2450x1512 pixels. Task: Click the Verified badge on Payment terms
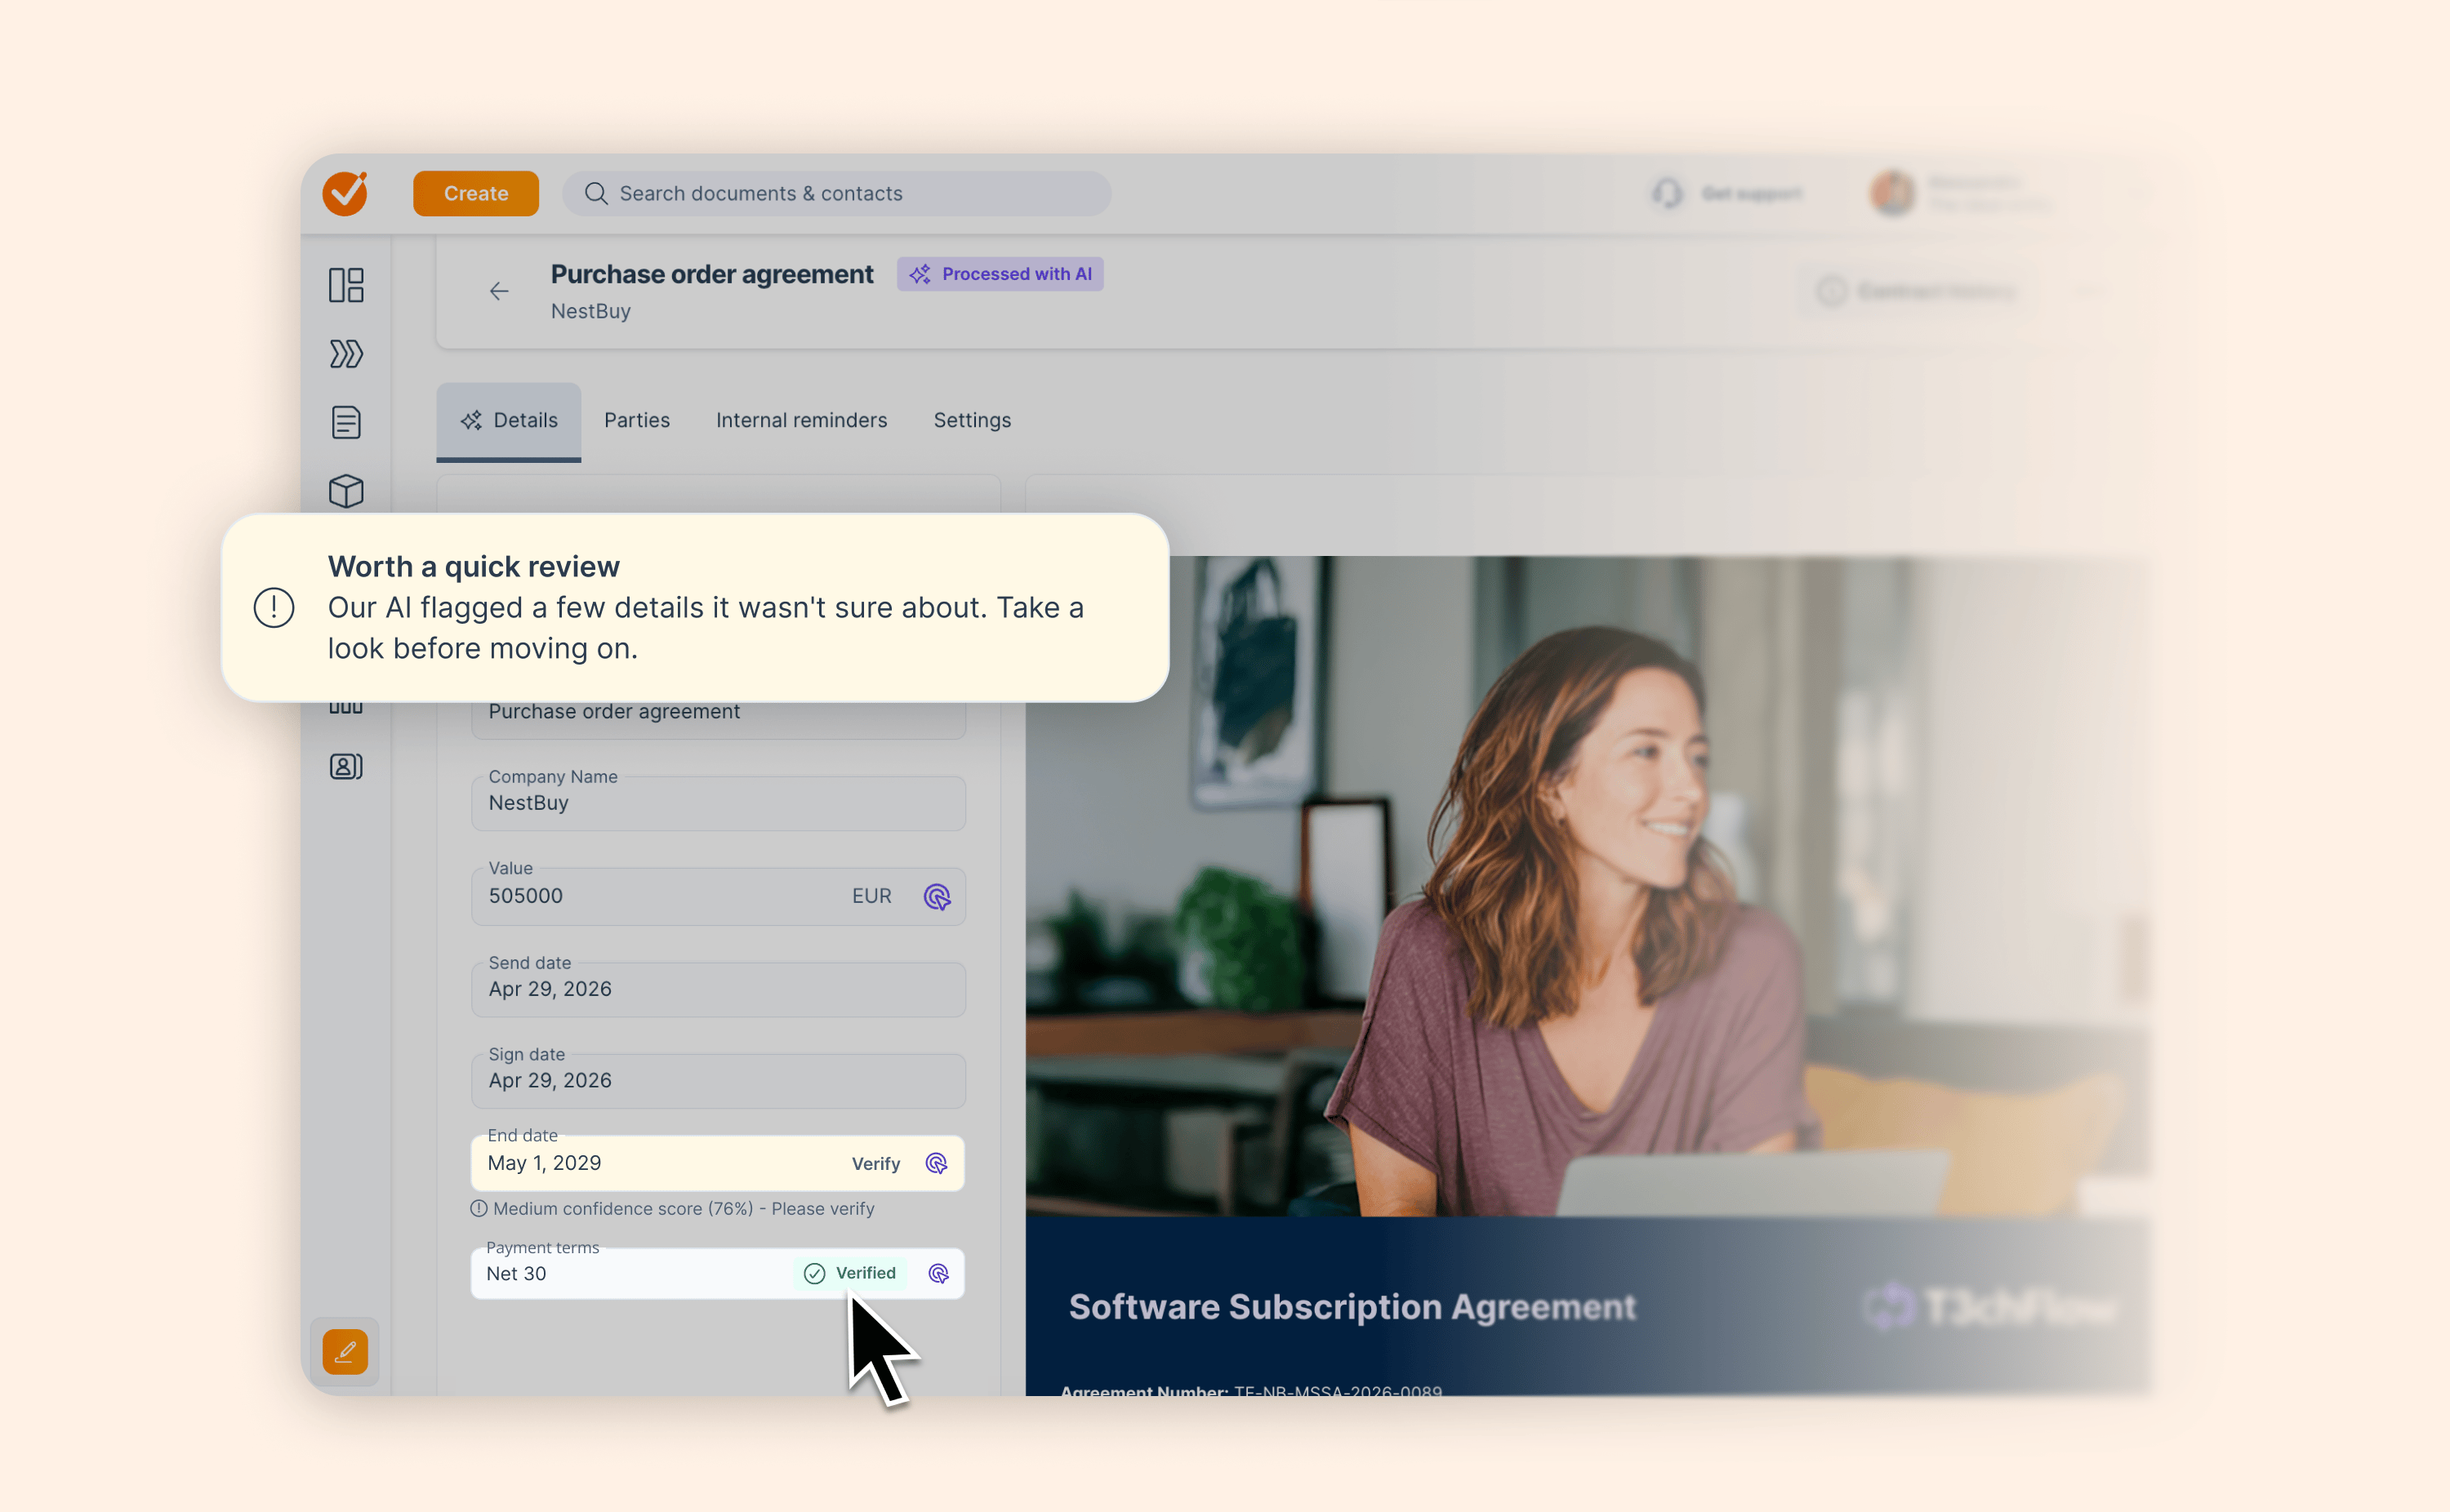(851, 1273)
